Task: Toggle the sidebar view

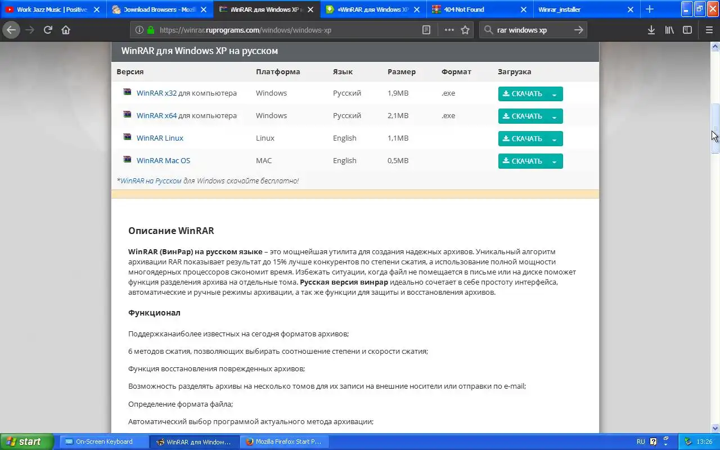Action: tap(687, 30)
